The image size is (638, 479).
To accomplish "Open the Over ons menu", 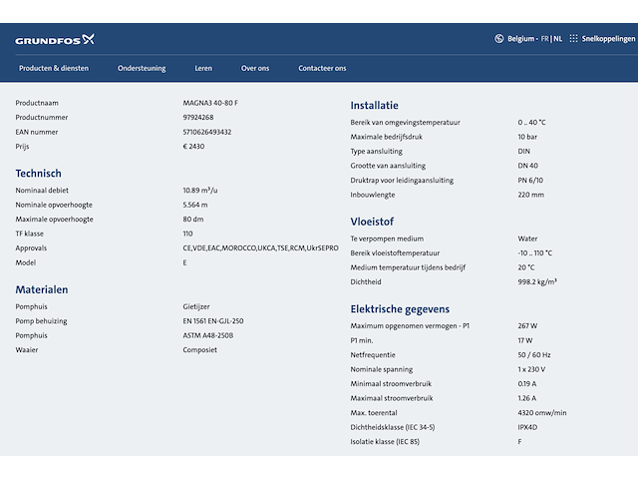I will [x=255, y=68].
